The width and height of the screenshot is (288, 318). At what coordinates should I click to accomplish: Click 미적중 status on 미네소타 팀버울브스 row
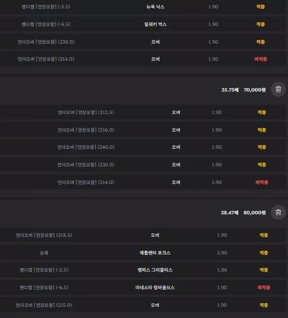coord(264,288)
